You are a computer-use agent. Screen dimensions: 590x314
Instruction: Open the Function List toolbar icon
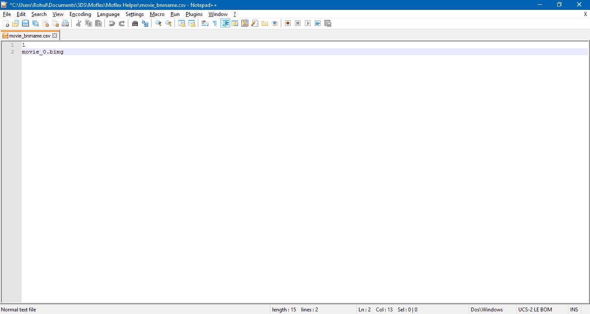click(255, 23)
